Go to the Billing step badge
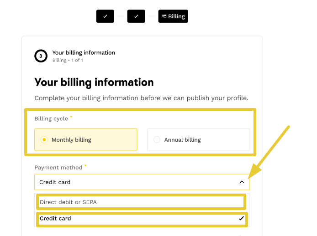This screenshot has width=317, height=236. pyautogui.click(x=173, y=16)
